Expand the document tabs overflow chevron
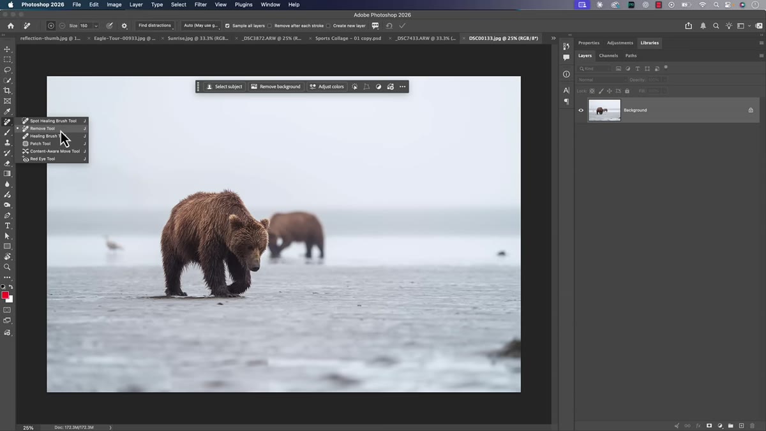Screen dimensions: 766x431 tap(553, 38)
